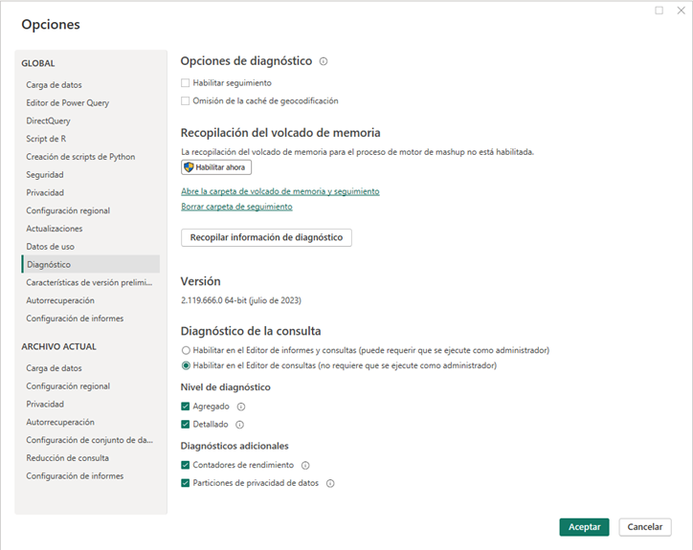Image resolution: width=693 pixels, height=550 pixels.
Task: Go to Actualizaciones section
Action: click(91, 229)
